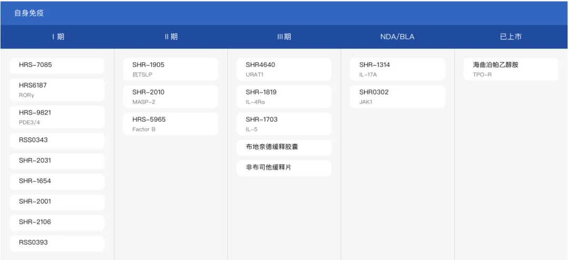Image resolution: width=569 pixels, height=260 pixels.
Task: Click the SHR-2010 MASP-2 card
Action: 170,97
